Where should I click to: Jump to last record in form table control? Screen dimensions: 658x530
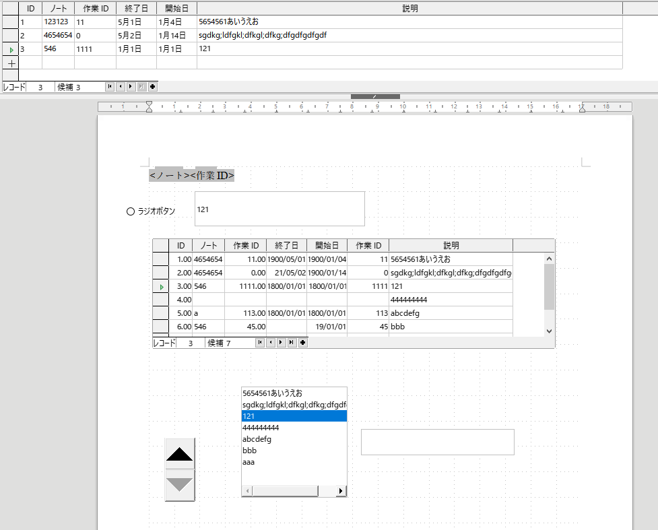292,343
